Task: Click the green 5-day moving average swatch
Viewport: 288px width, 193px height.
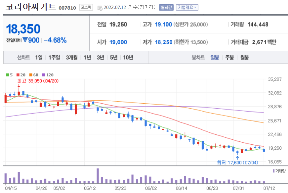Action: (x=8, y=75)
